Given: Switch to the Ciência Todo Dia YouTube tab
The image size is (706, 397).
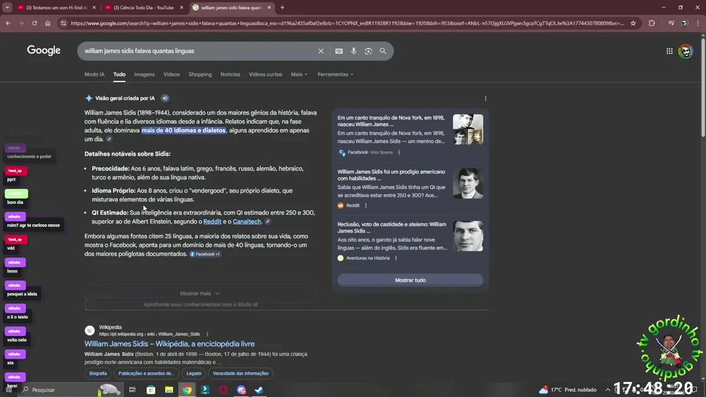Looking at the screenshot, I should (143, 8).
